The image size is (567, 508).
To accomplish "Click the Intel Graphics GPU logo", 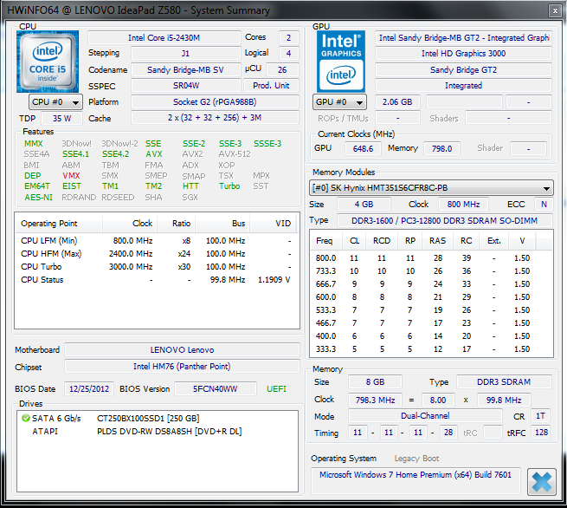I will point(341,62).
